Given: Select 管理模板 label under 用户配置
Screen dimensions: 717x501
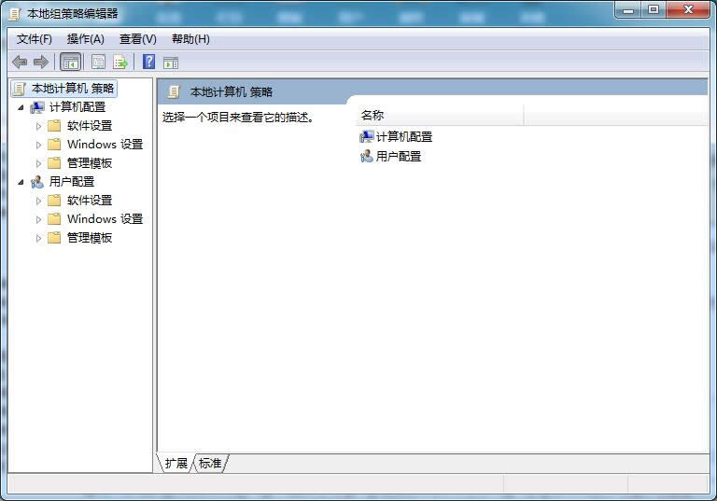Looking at the screenshot, I should [90, 237].
